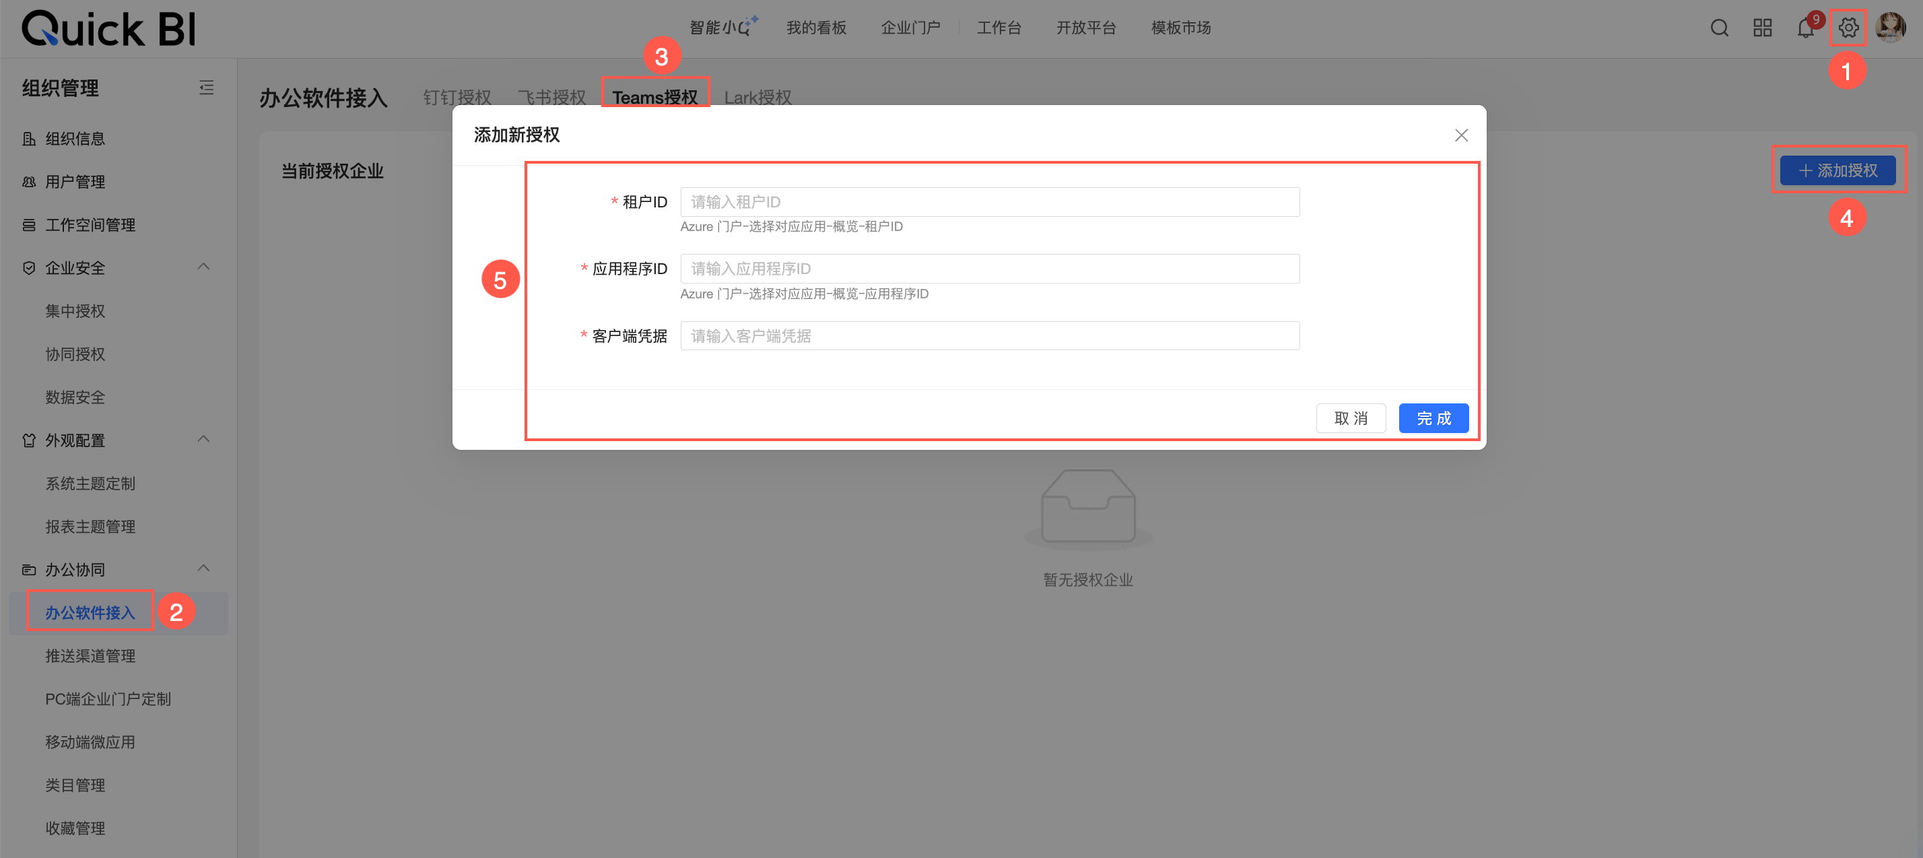Click the 完成 button

[1433, 418]
